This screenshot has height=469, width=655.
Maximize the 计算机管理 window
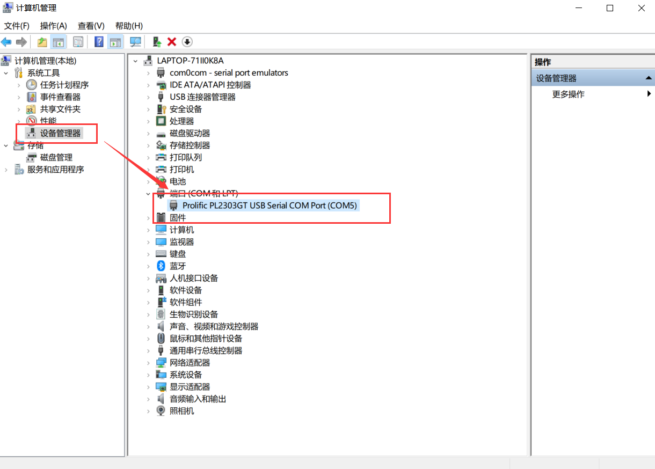610,8
